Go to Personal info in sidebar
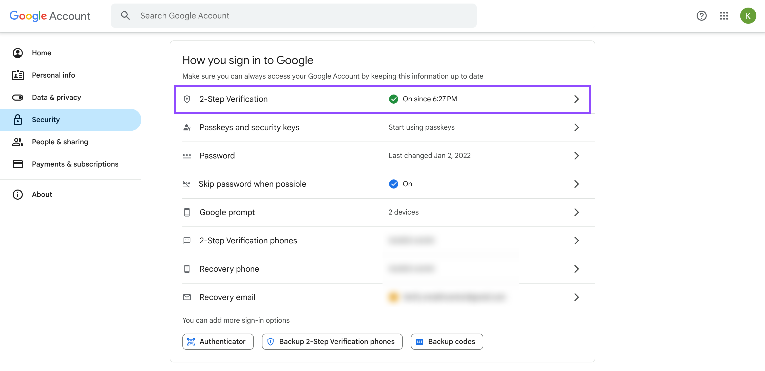Image resolution: width=765 pixels, height=371 pixels. tap(53, 75)
